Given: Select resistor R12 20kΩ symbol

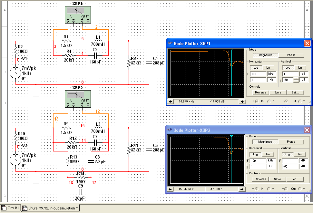Looking at the screenshot, I should click(x=72, y=142).
